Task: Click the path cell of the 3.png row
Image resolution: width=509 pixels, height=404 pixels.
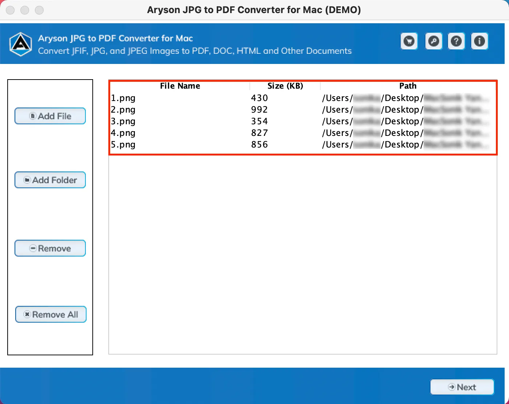Action: [408, 121]
